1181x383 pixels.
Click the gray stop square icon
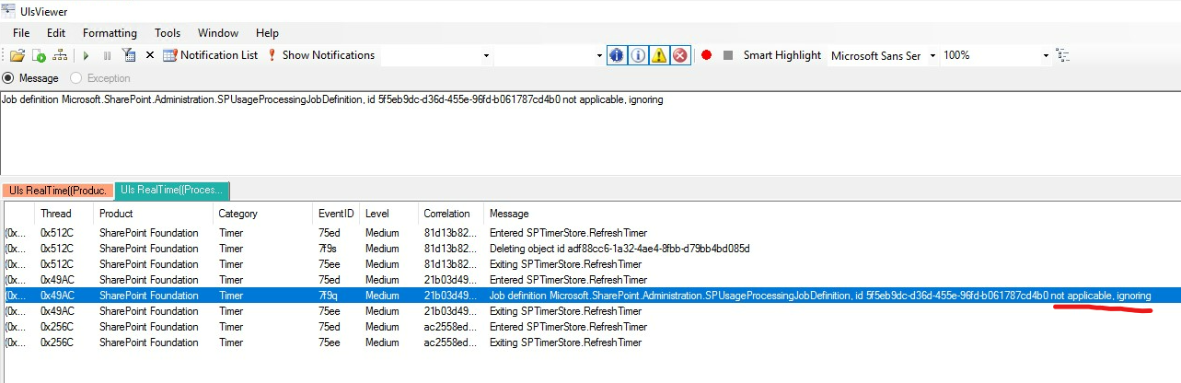728,55
